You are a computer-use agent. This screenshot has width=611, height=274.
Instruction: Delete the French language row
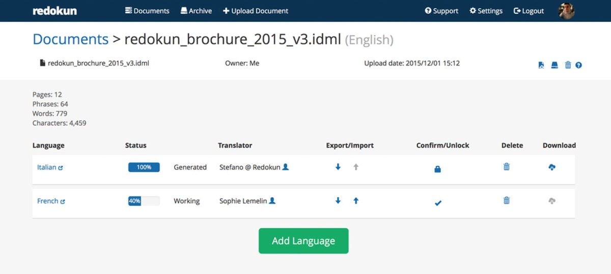point(507,201)
